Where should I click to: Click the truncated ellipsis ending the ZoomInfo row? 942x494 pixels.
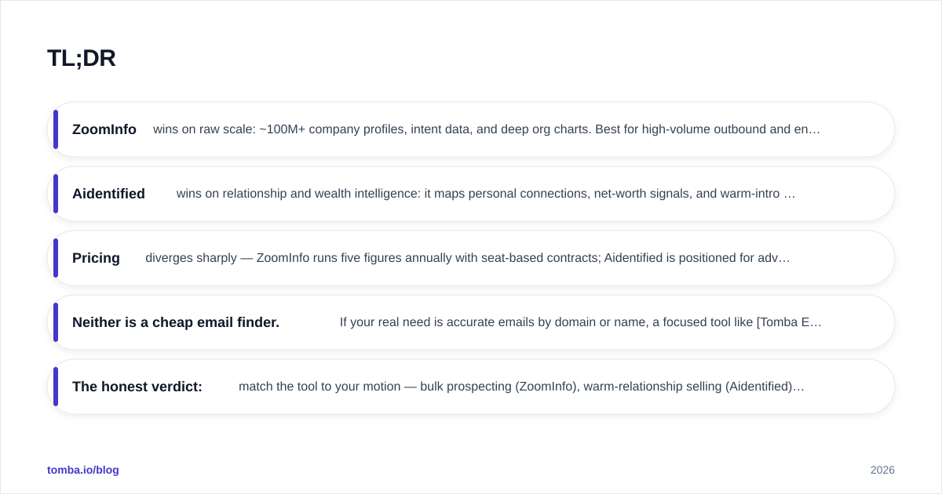816,130
